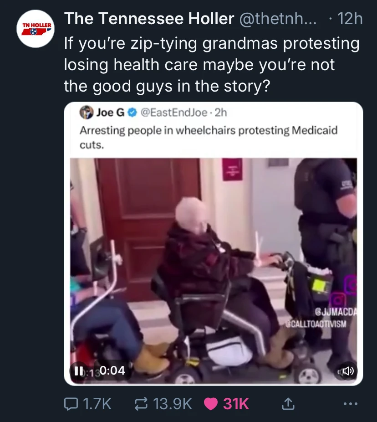Tap Joe G's blue verified badge
The image size is (377, 422).
click(132, 113)
